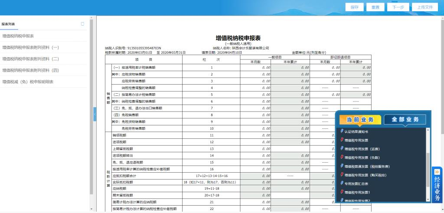Viewport: 444px width, 213px height.
Task: Click the 期末留抵税额 row label
Action: click(123, 196)
